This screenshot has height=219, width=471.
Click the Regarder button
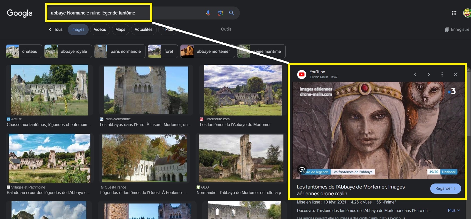pos(445,188)
